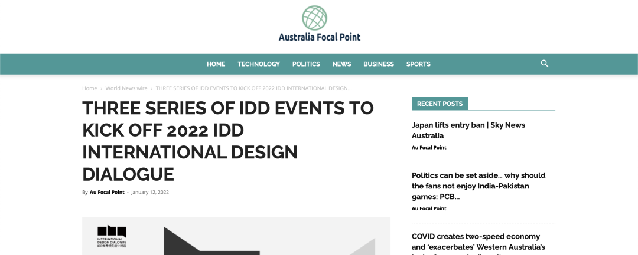The height and width of the screenshot is (255, 638).
Task: Open article author Au Focal Point link
Action: tap(107, 192)
